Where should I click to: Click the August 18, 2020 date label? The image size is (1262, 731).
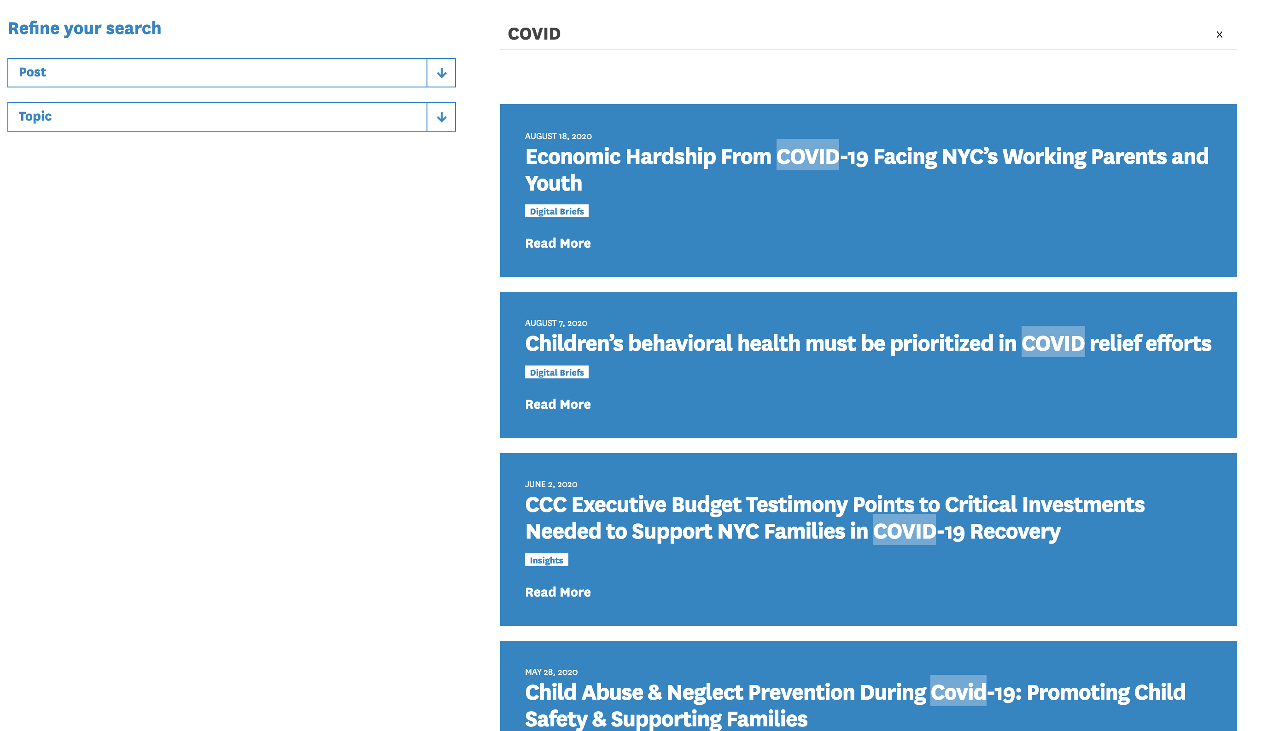click(558, 136)
